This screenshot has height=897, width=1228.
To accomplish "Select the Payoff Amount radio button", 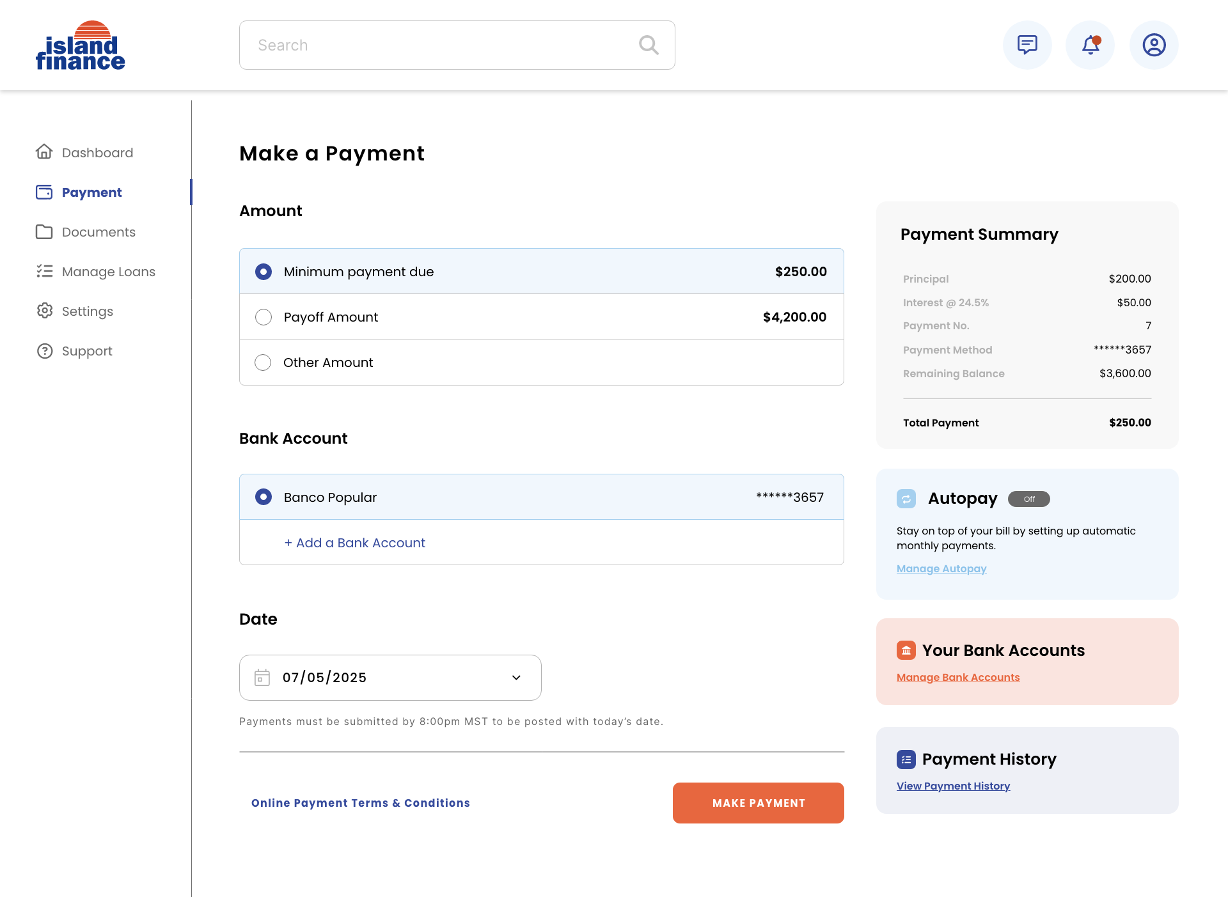I will 264,317.
